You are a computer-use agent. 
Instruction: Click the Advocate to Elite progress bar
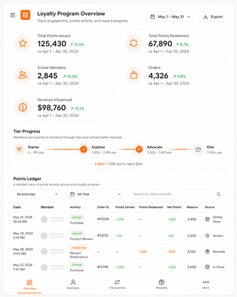[x=181, y=149]
